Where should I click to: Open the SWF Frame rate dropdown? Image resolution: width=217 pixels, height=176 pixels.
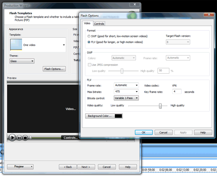pyautogui.click(x=178, y=58)
